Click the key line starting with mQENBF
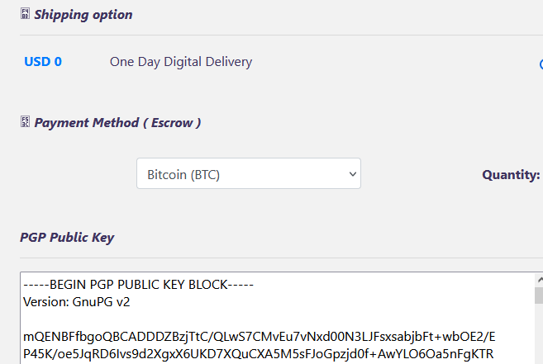Viewport: 543px width, 364px height. coord(258,338)
